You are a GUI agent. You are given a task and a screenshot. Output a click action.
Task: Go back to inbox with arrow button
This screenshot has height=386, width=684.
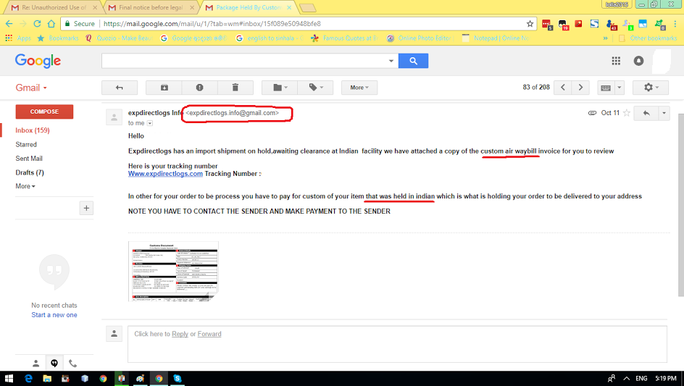click(120, 88)
